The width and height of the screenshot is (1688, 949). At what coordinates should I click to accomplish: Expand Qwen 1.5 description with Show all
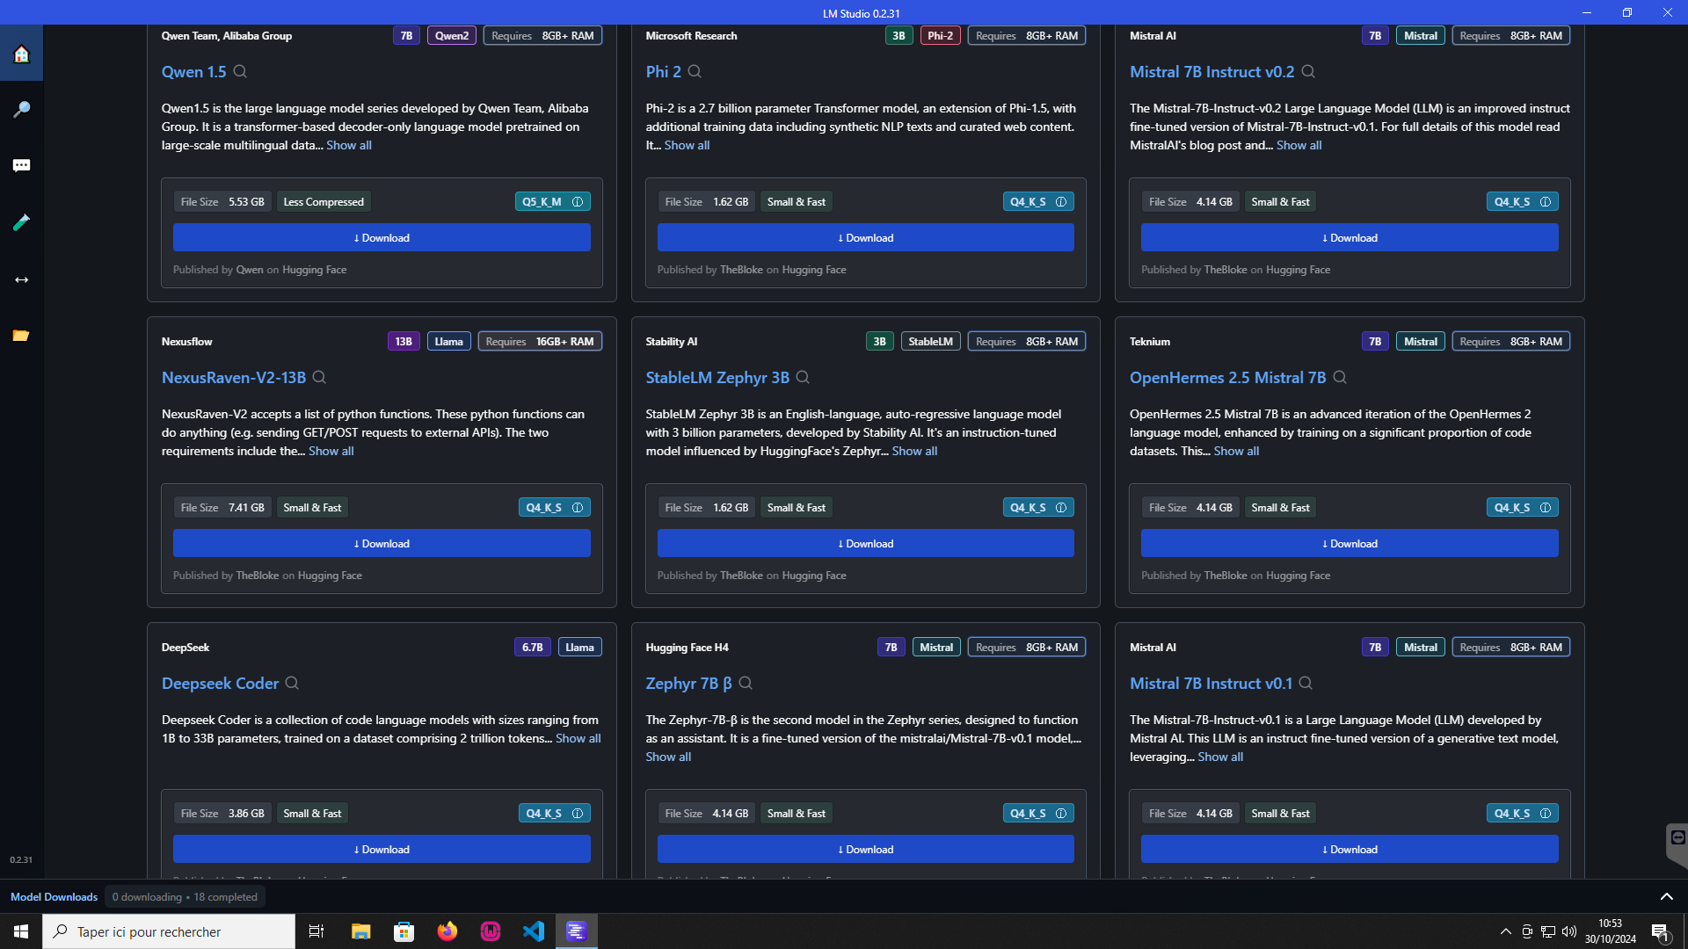pos(349,145)
